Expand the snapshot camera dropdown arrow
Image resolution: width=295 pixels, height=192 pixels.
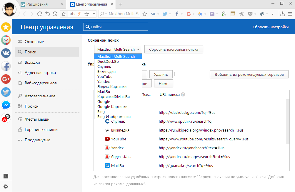[x=217, y=14]
